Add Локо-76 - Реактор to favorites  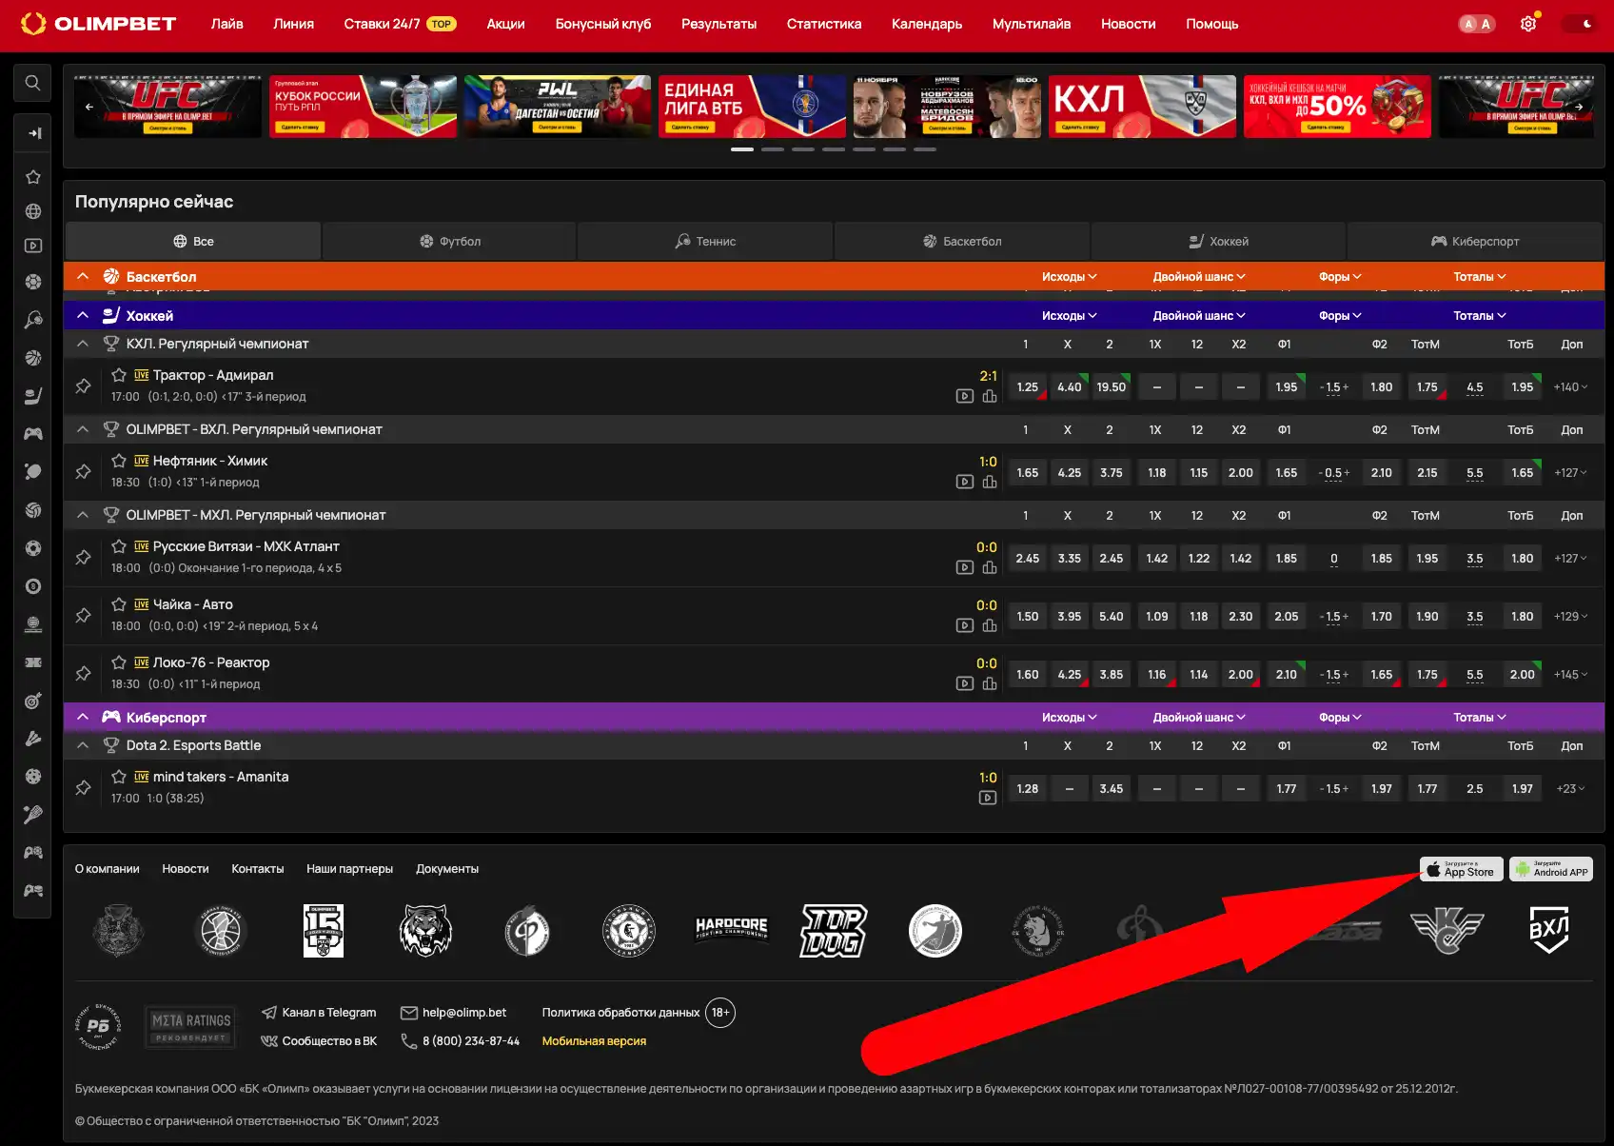(119, 662)
